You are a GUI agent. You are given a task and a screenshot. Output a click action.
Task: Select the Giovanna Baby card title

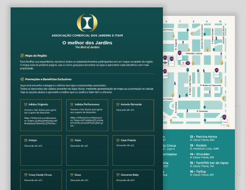tap(130, 175)
